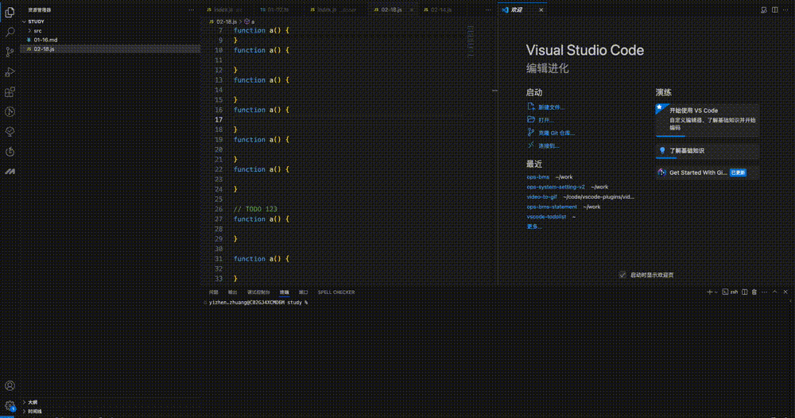Close the Welcome tab
795x418 pixels.
[541, 10]
